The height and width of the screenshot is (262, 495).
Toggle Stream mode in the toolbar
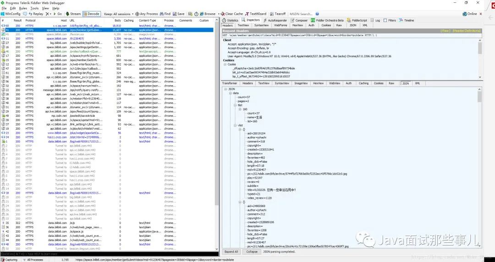click(73, 14)
